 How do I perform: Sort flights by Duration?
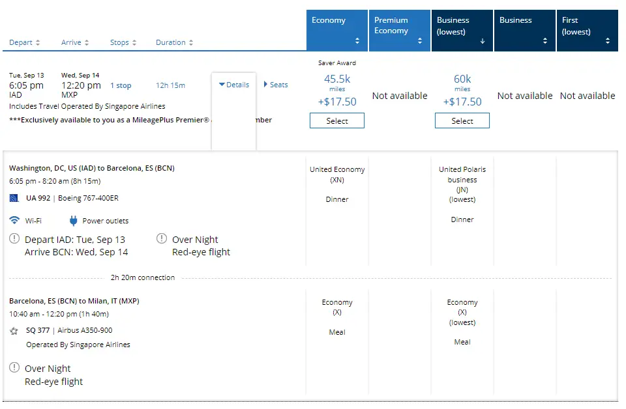pos(174,42)
